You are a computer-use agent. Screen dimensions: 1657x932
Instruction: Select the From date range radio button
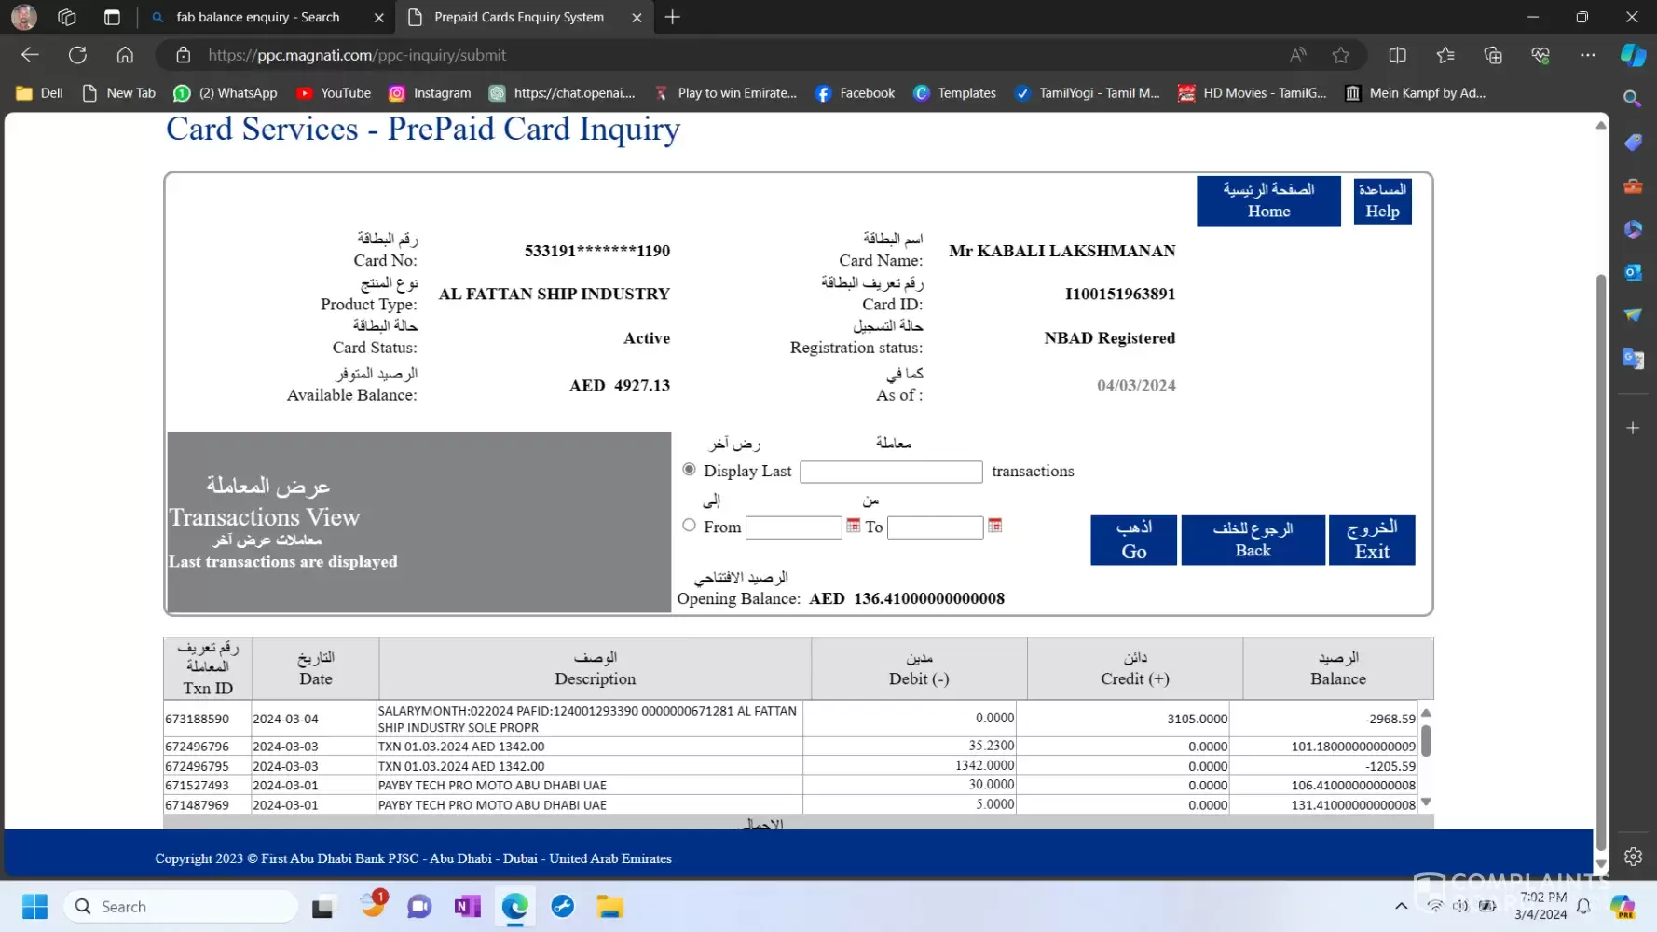690,526
